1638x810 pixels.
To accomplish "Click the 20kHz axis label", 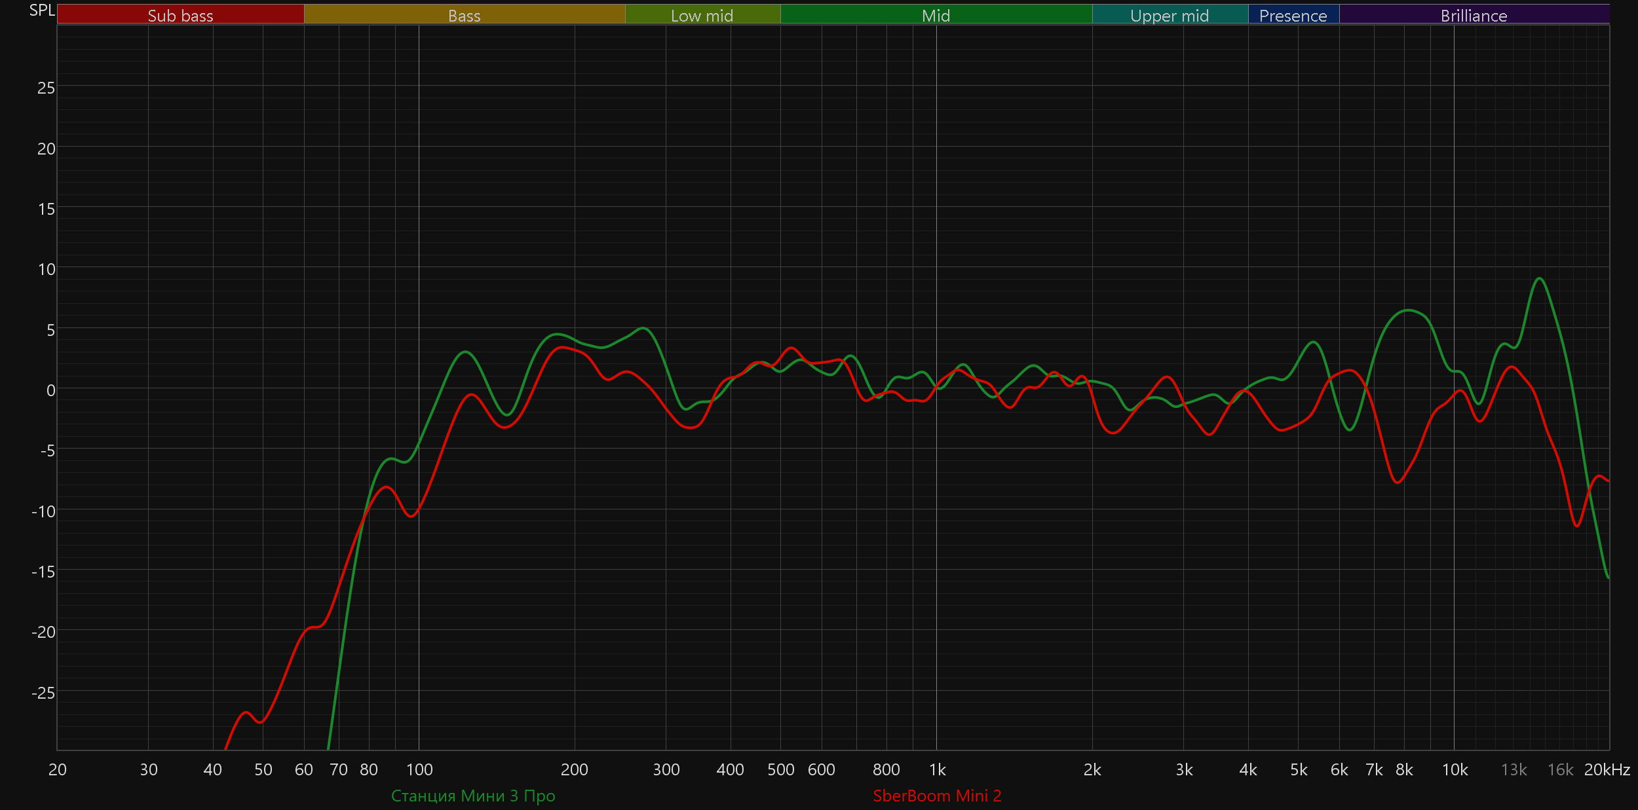I will [x=1607, y=769].
